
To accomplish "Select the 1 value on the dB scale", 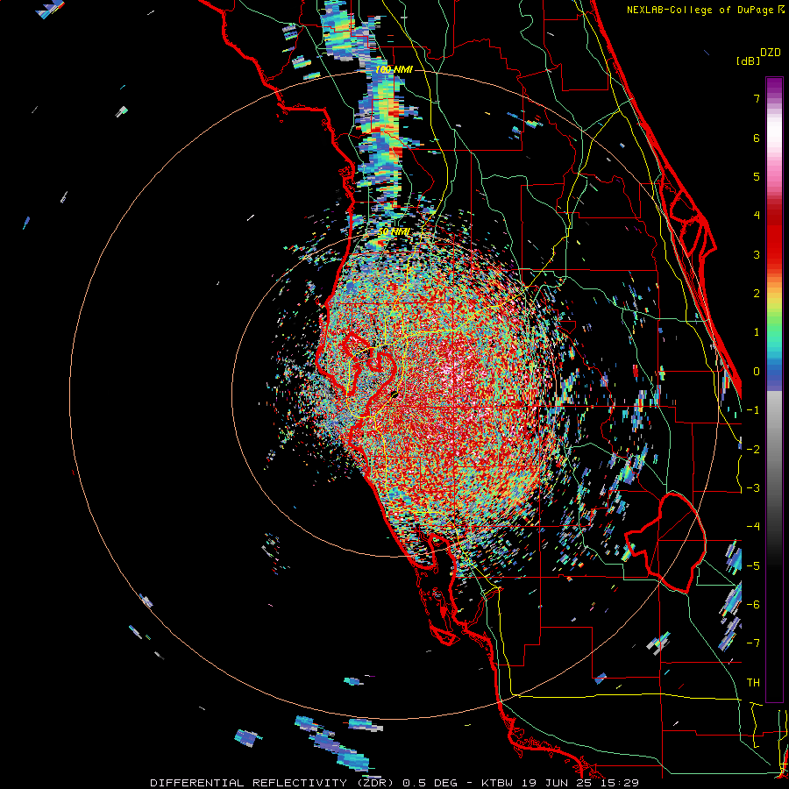I will tap(757, 332).
